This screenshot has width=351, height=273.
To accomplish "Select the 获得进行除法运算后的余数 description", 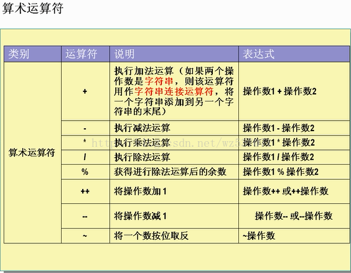I will point(171,172).
